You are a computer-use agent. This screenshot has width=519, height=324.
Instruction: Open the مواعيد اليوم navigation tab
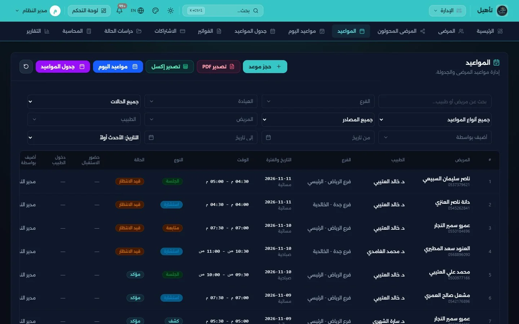(x=306, y=31)
